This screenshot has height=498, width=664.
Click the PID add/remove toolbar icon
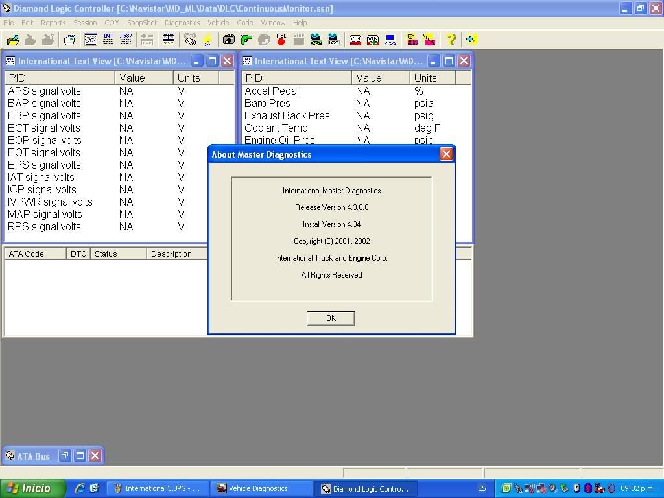click(147, 40)
